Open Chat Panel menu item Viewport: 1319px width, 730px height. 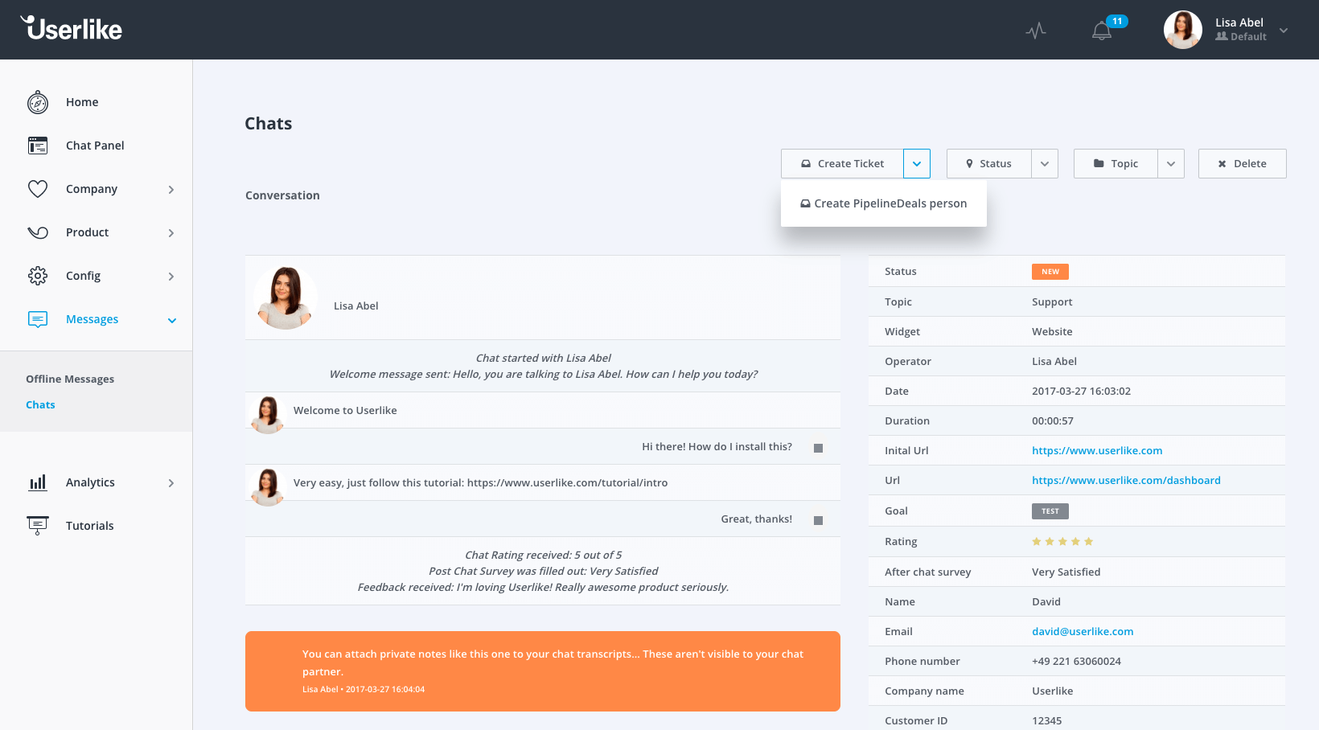[x=95, y=146]
